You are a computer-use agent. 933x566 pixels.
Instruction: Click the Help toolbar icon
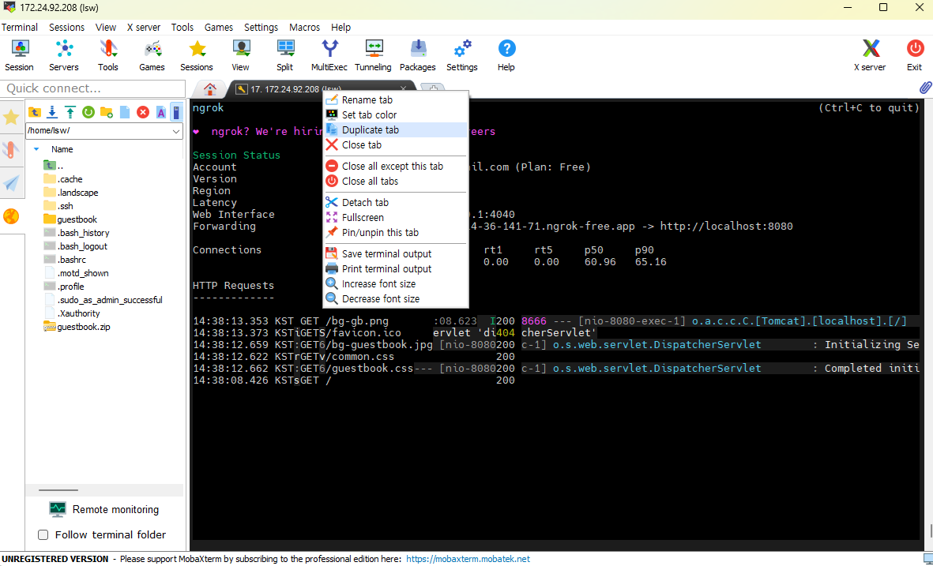click(506, 55)
